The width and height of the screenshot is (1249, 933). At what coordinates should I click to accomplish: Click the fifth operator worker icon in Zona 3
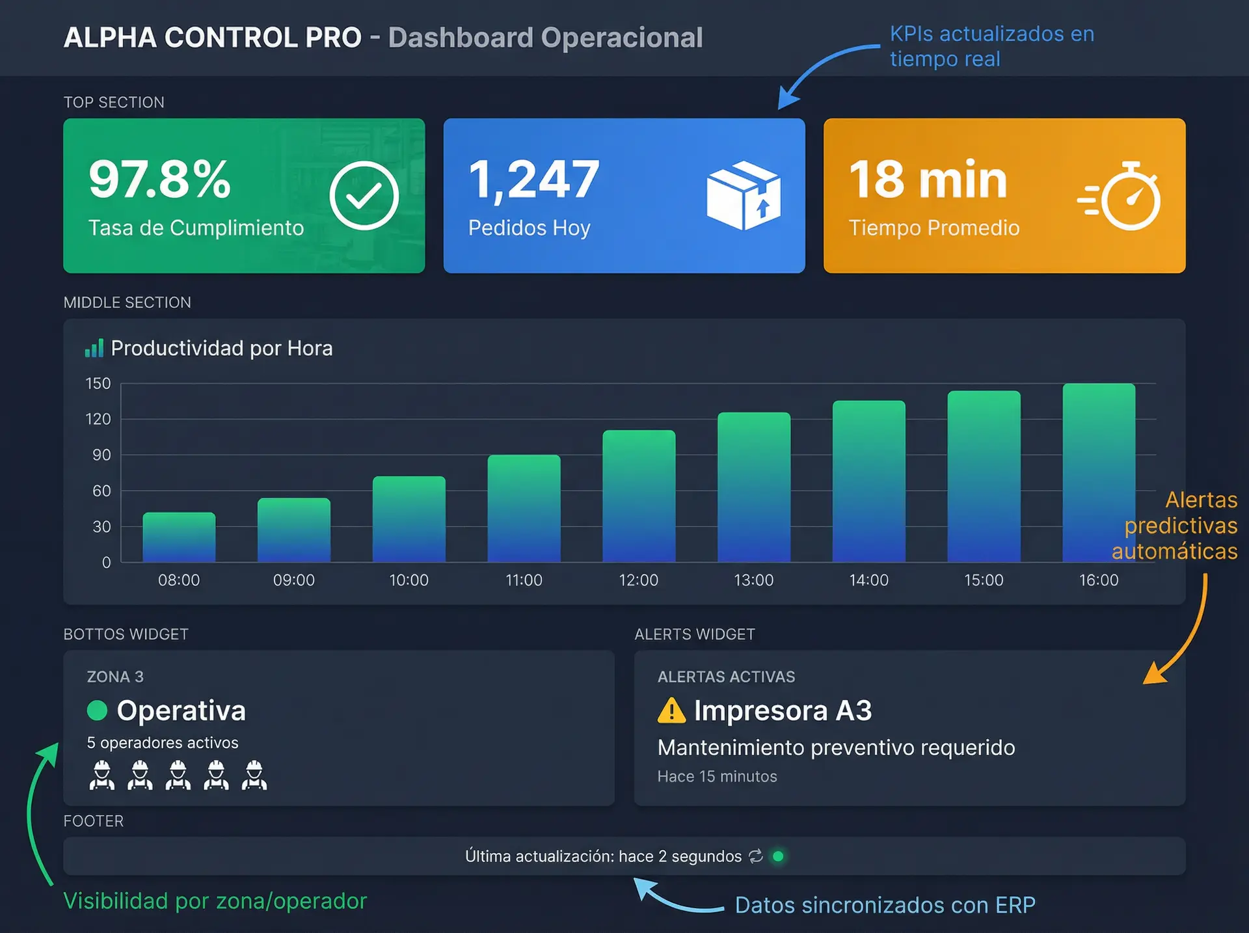click(254, 775)
